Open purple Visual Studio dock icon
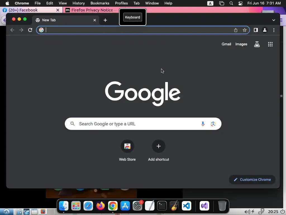 pos(204,206)
